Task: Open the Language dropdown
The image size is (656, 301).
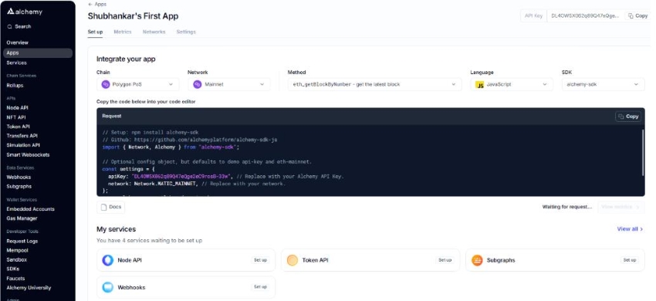Action: pyautogui.click(x=511, y=84)
